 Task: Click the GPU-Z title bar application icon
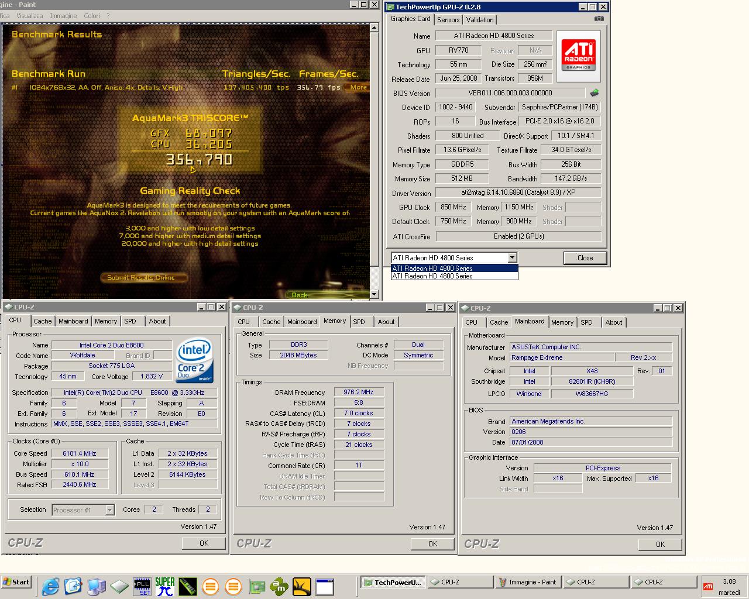[390, 7]
